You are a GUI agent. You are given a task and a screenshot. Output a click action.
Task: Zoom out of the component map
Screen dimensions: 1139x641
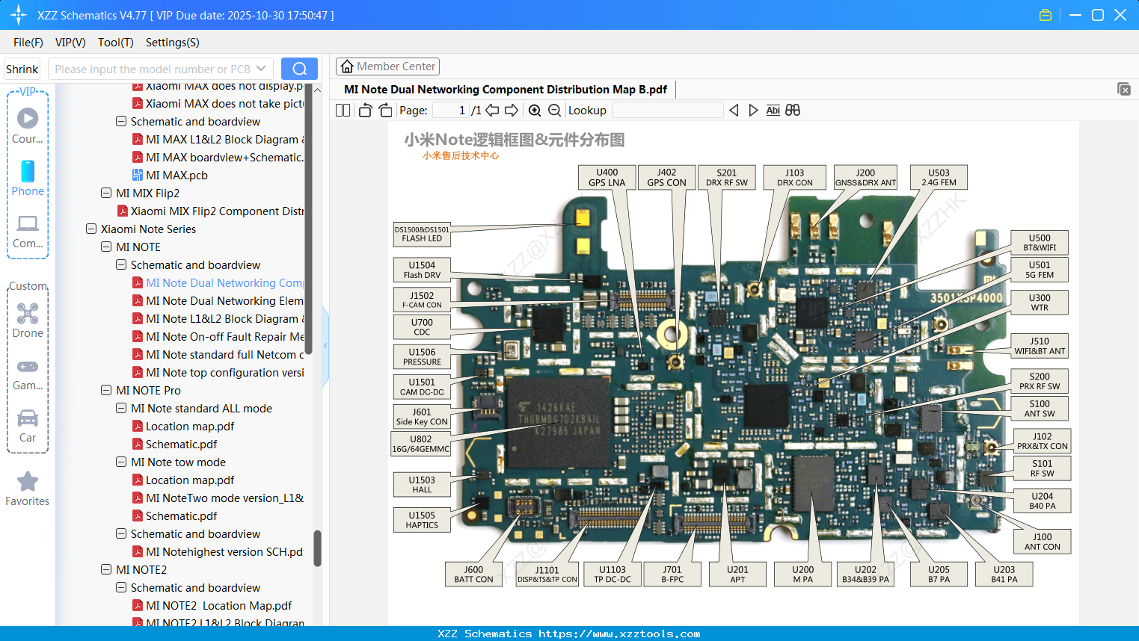click(x=553, y=110)
